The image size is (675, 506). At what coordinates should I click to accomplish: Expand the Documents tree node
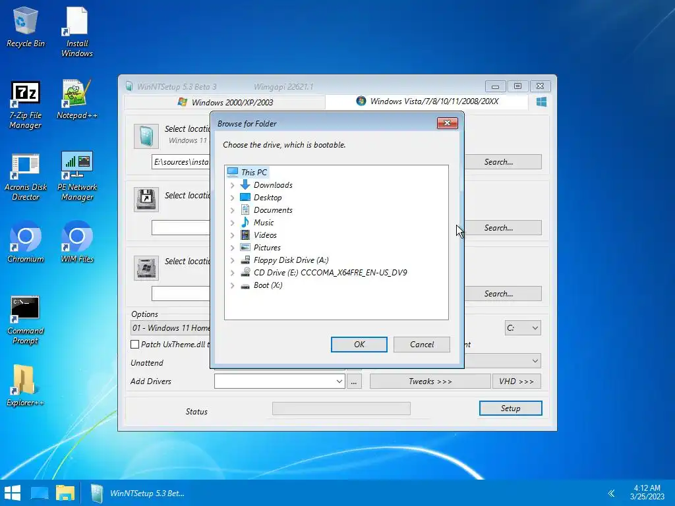point(233,210)
